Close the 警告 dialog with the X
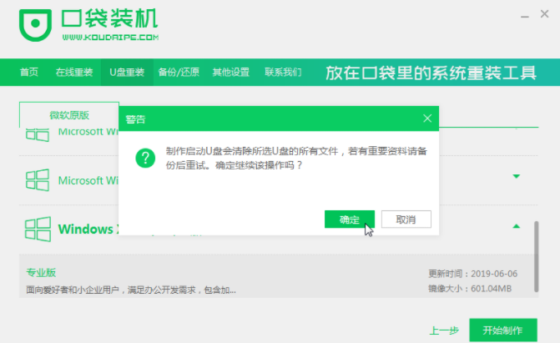 pos(427,119)
